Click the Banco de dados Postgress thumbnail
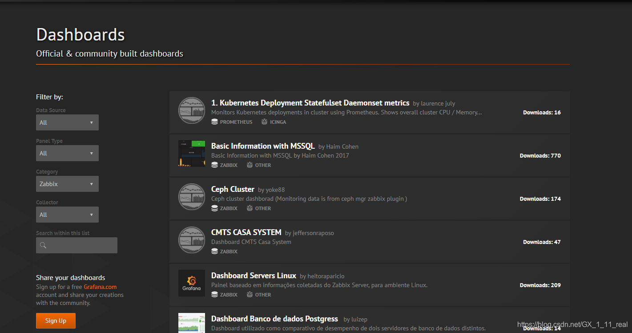 pyautogui.click(x=192, y=323)
